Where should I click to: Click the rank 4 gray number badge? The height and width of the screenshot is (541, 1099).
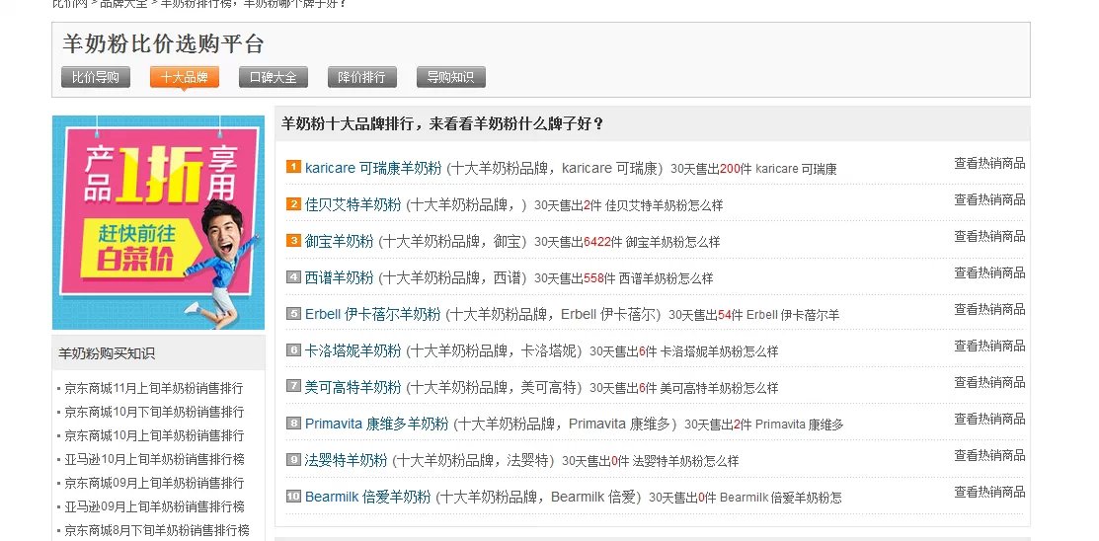293,276
